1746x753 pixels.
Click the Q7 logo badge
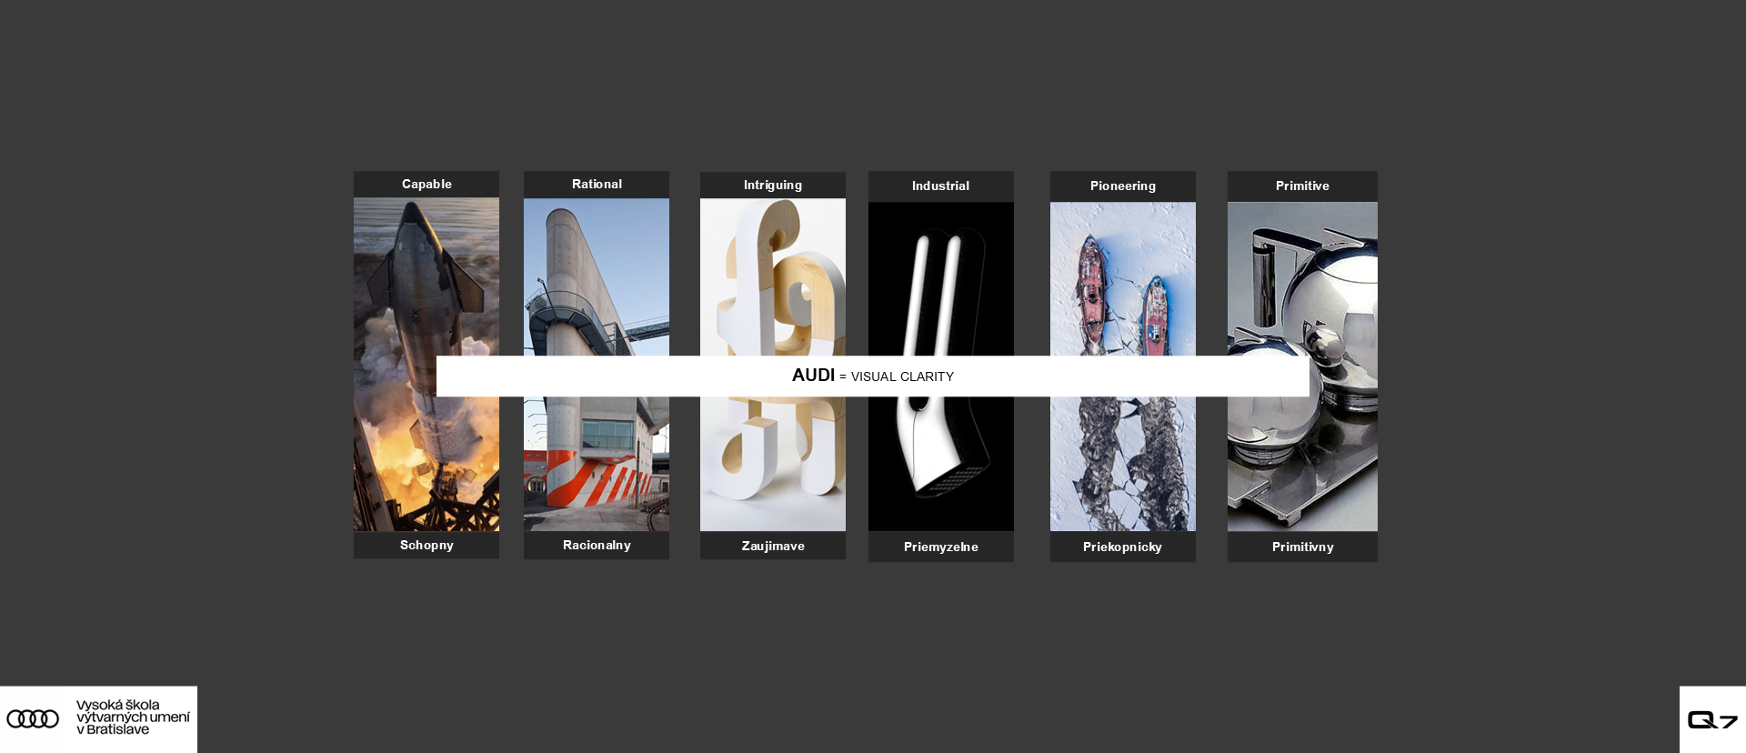(1712, 719)
